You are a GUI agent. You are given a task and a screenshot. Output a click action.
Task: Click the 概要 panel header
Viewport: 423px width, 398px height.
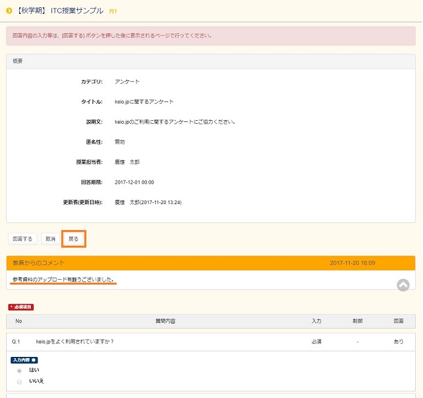[18, 61]
